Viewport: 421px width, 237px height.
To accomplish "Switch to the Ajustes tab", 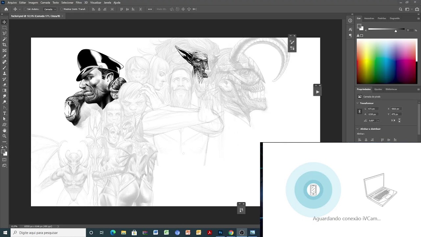I will pyautogui.click(x=378, y=89).
